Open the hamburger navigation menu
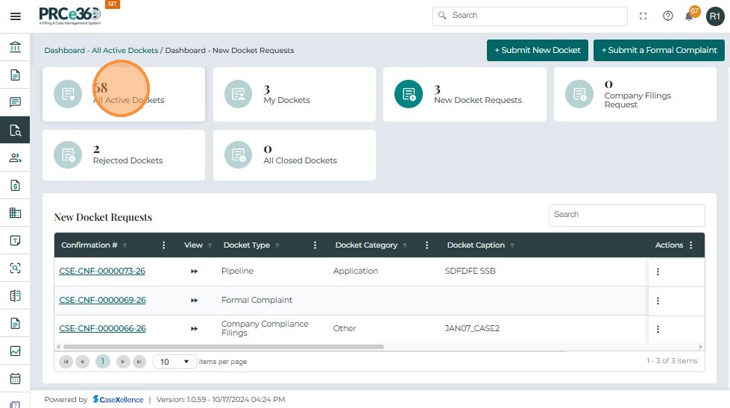Viewport: 730px width, 408px height. coord(15,16)
